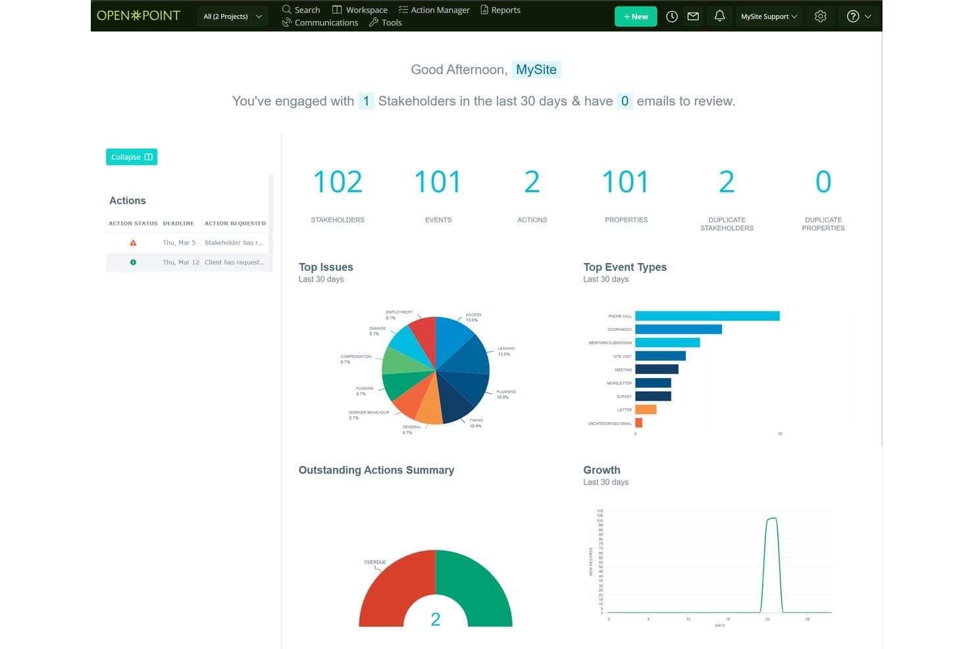Image resolution: width=974 pixels, height=649 pixels.
Task: Click the Phone Call bar in chart
Action: pyautogui.click(x=707, y=316)
